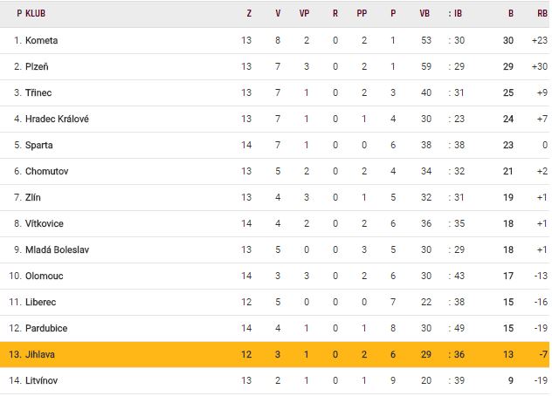Sort table by Z games column
Screen dimensions: 552x396
pyautogui.click(x=249, y=13)
